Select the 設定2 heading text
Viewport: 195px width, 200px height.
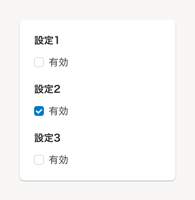[47, 89]
